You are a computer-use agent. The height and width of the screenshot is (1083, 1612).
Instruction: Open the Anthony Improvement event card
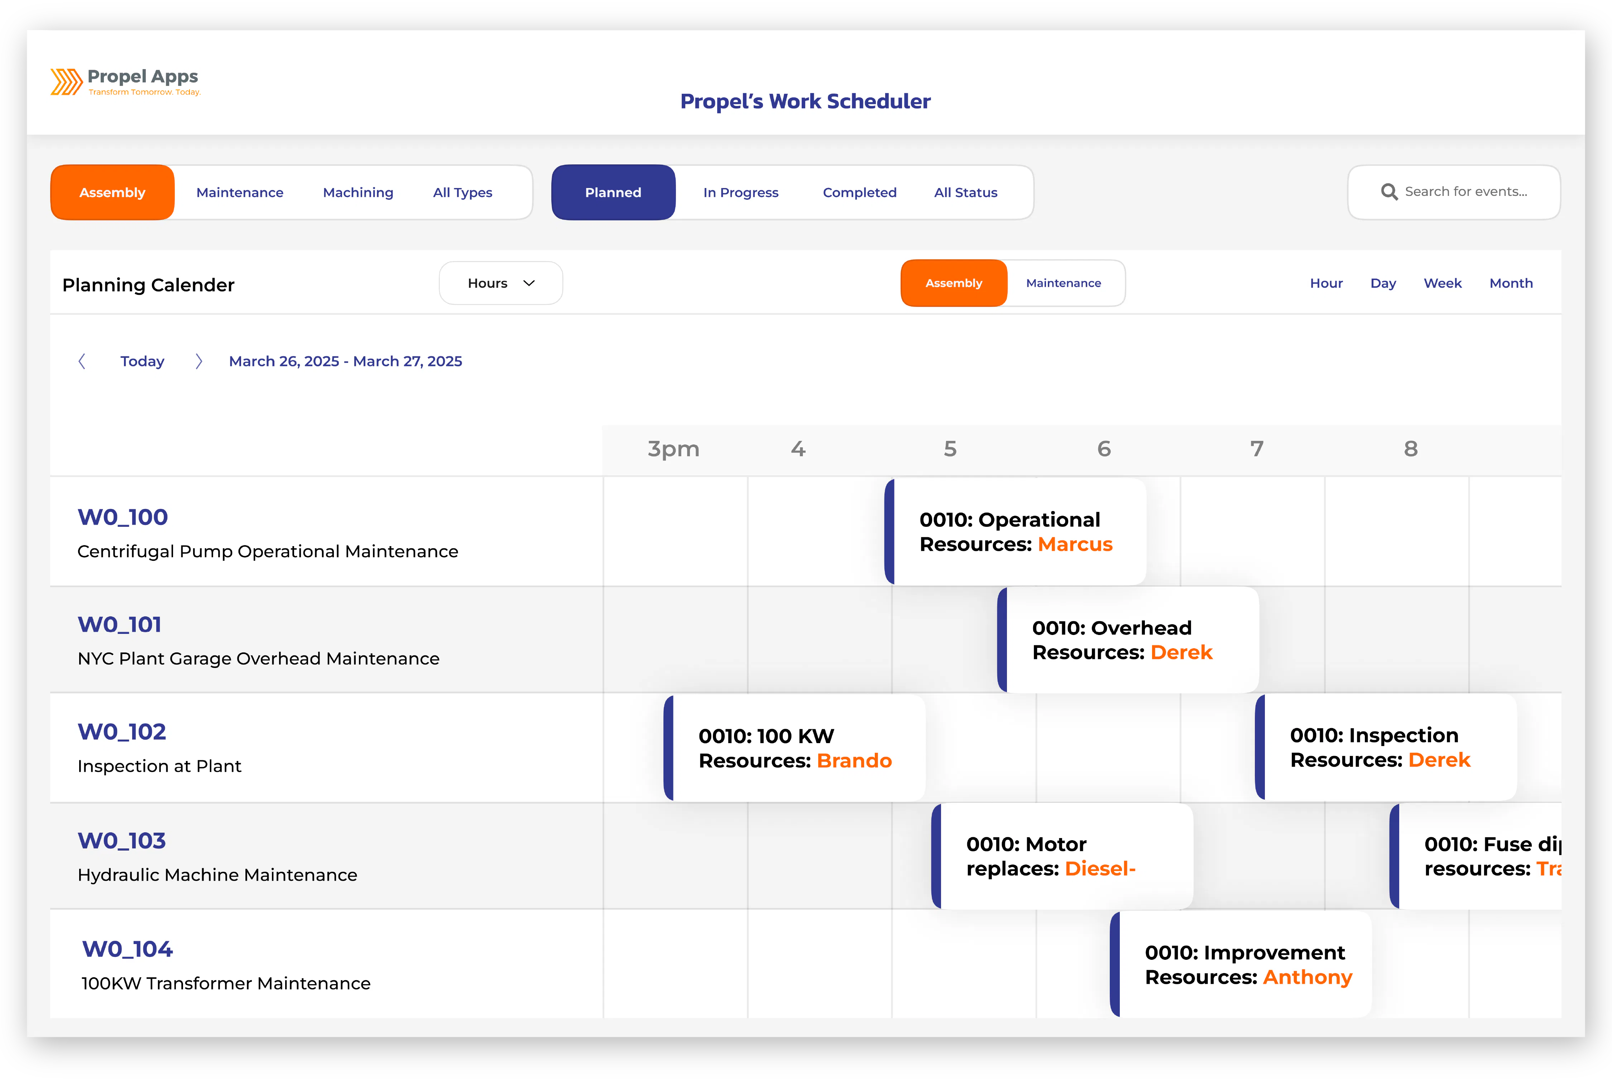coord(1241,965)
